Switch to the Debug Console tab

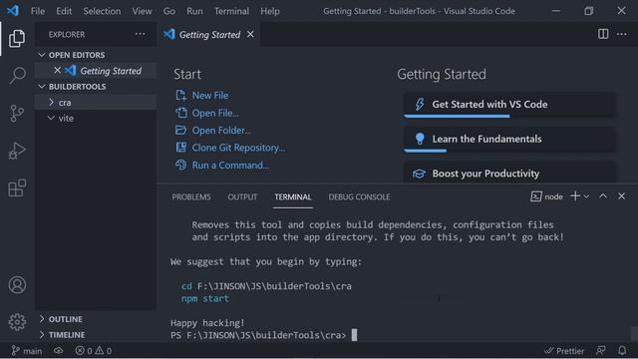359,197
